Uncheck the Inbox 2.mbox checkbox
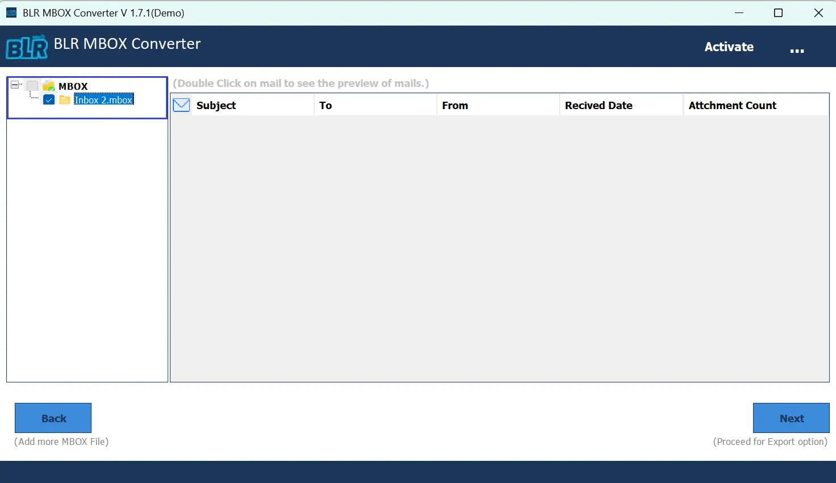 (x=49, y=100)
